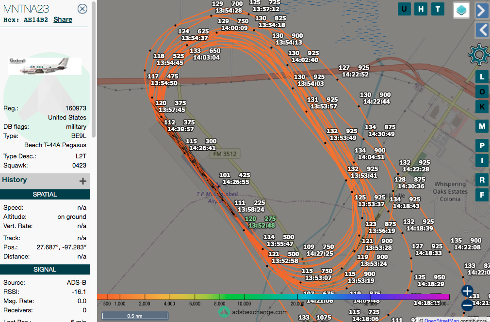Click the Msg. Rate value 0.0

tap(82, 301)
